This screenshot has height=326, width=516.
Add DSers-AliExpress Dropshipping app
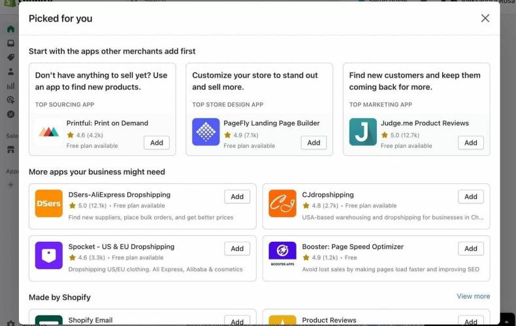click(237, 196)
